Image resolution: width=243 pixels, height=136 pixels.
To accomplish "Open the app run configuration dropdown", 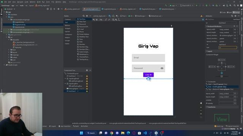I will [x=173, y=5].
